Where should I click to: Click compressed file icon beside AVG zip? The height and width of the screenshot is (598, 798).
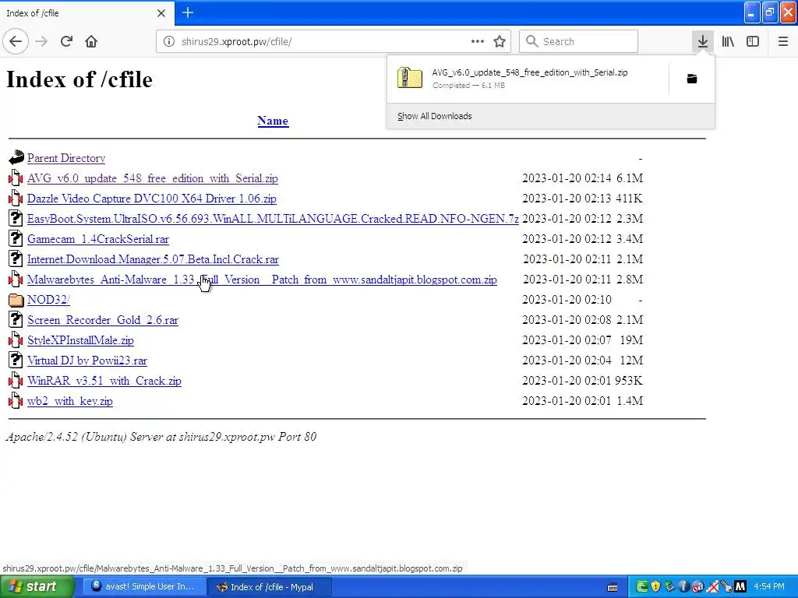(16, 178)
